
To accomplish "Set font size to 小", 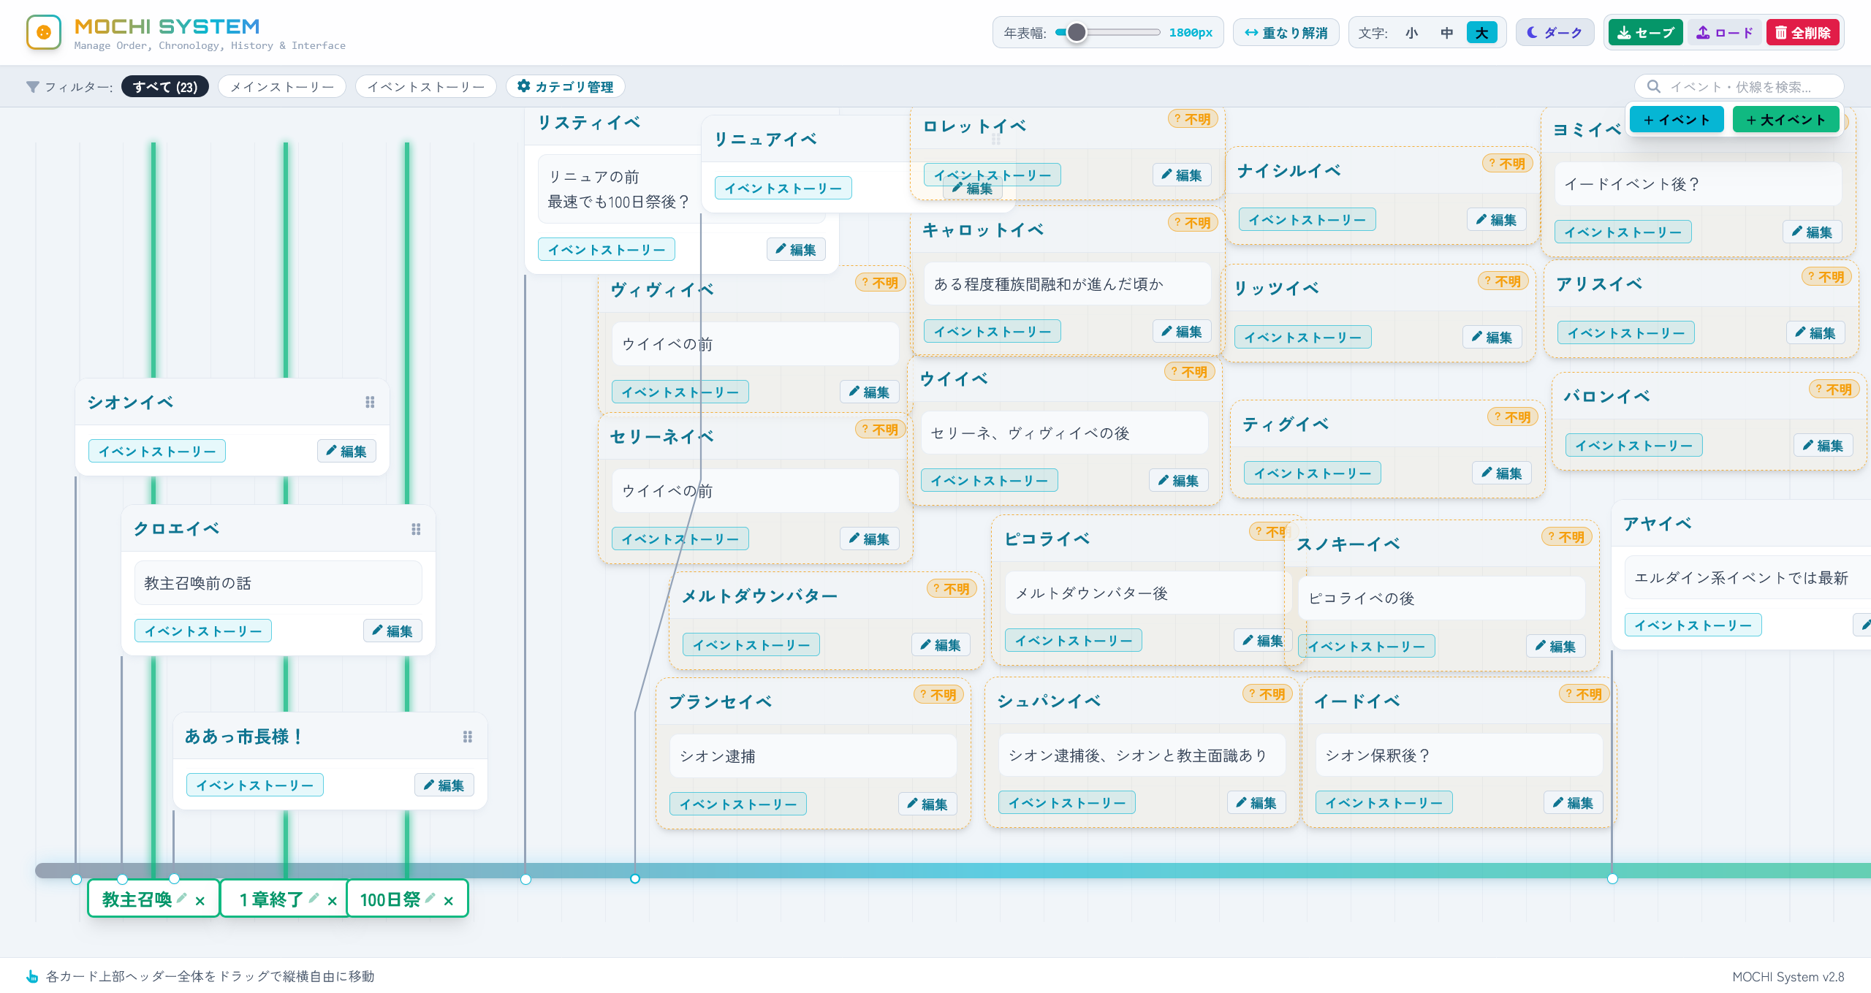I will pos(1411,33).
